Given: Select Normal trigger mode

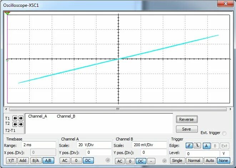Looking at the screenshot, I should pyautogui.click(x=194, y=160).
